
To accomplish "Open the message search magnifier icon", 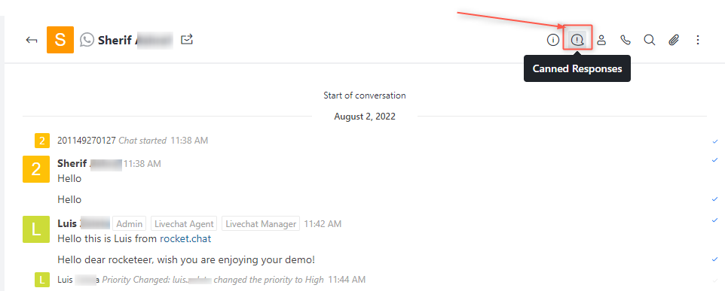I will tap(650, 40).
